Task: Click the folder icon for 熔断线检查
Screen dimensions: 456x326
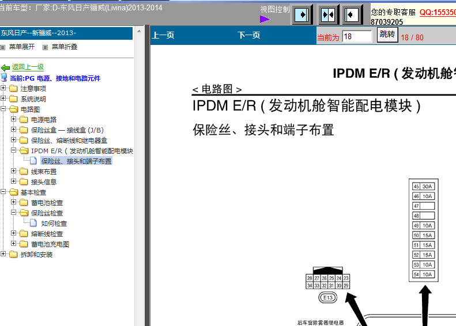Action: [24, 234]
